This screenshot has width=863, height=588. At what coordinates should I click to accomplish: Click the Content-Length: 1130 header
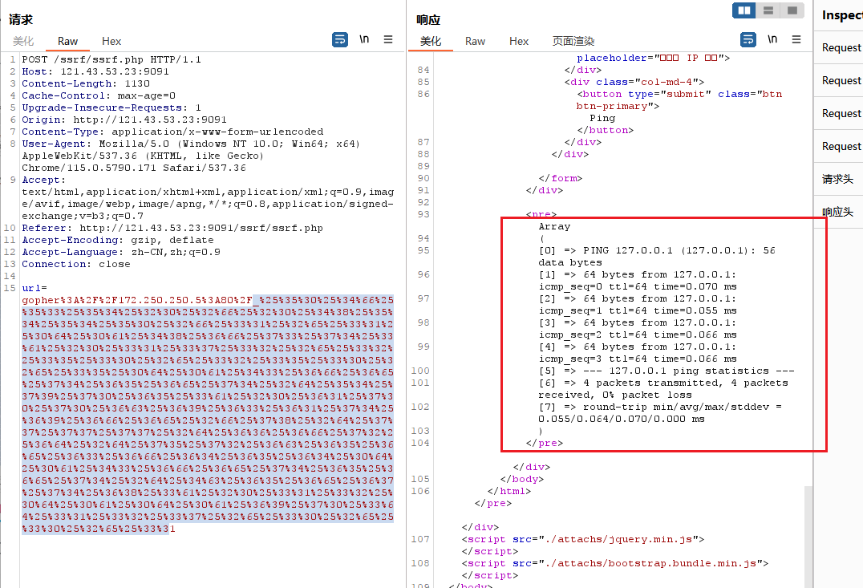86,83
